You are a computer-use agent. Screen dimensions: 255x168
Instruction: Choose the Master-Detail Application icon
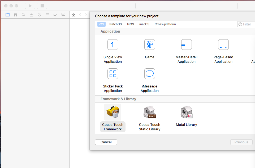point(187,45)
